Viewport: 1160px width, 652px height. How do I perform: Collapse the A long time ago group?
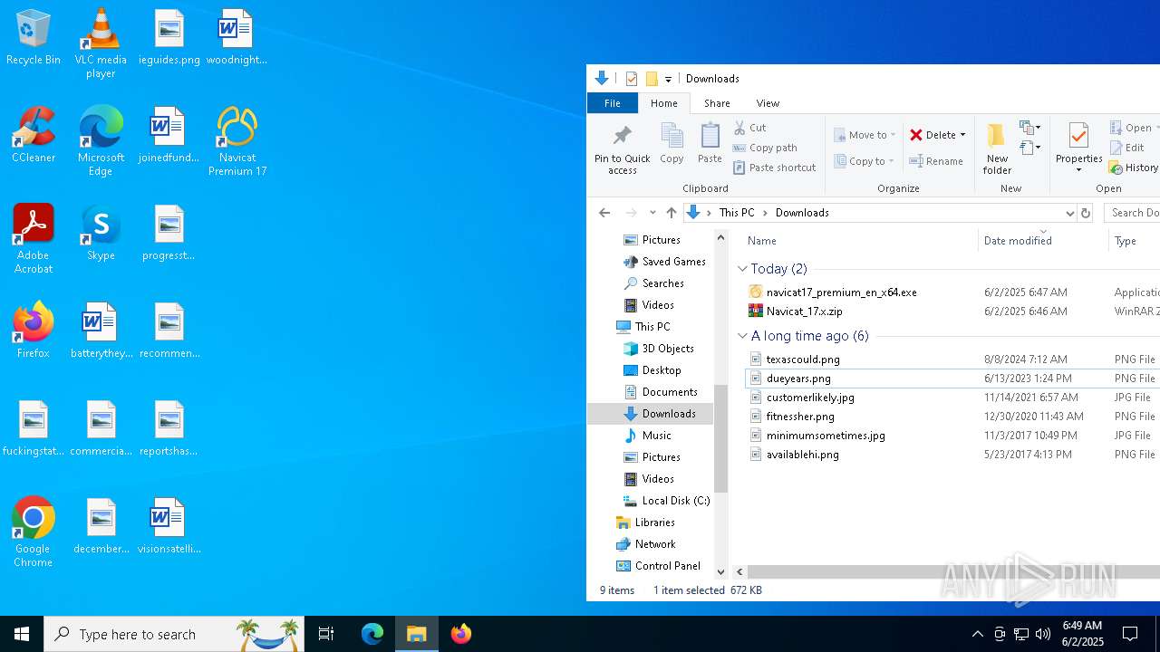tap(742, 336)
